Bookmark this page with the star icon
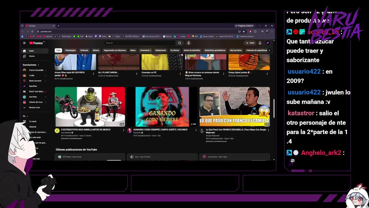The height and width of the screenshot is (208, 369). (x=244, y=31)
